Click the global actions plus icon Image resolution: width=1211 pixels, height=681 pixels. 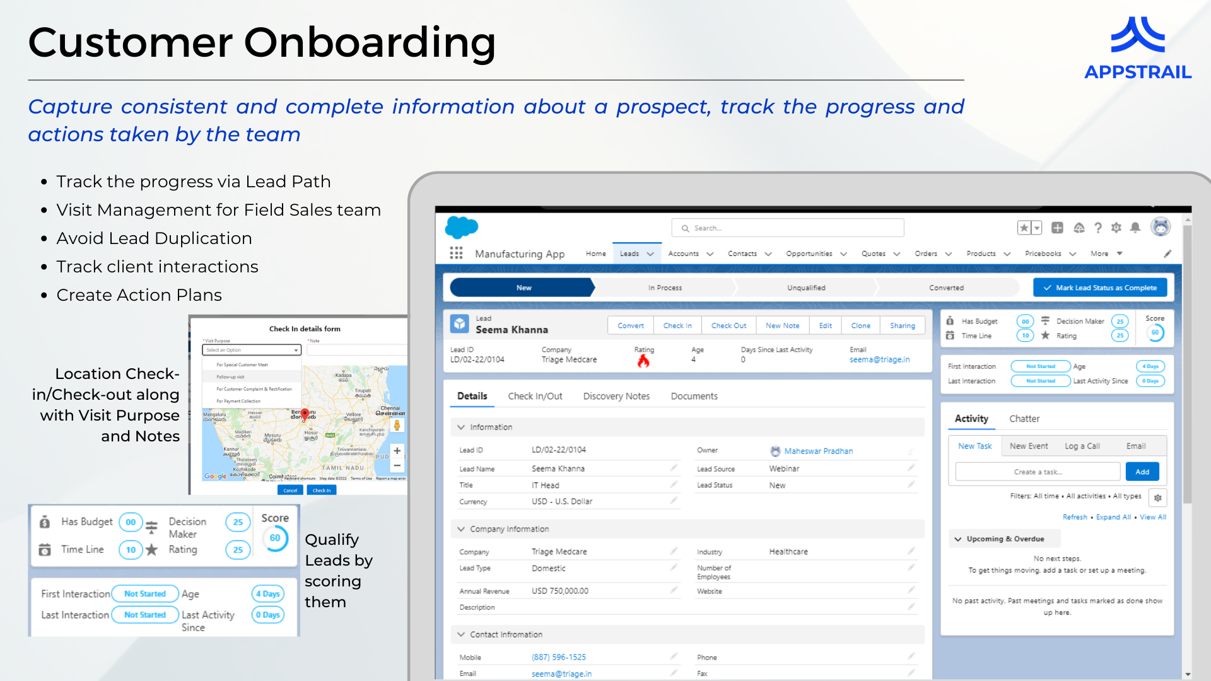(1058, 228)
